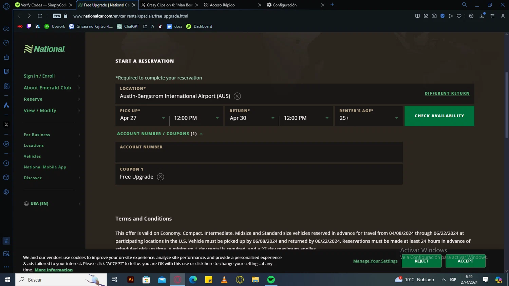
Task: Remove the Free Upgrade coupon
Action: pyautogui.click(x=161, y=177)
